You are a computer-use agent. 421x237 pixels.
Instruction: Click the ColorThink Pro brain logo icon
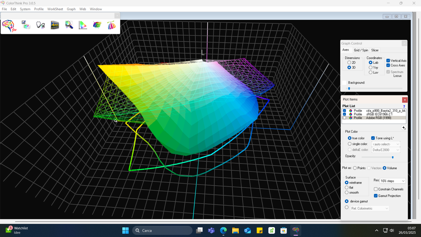pyautogui.click(x=8, y=26)
